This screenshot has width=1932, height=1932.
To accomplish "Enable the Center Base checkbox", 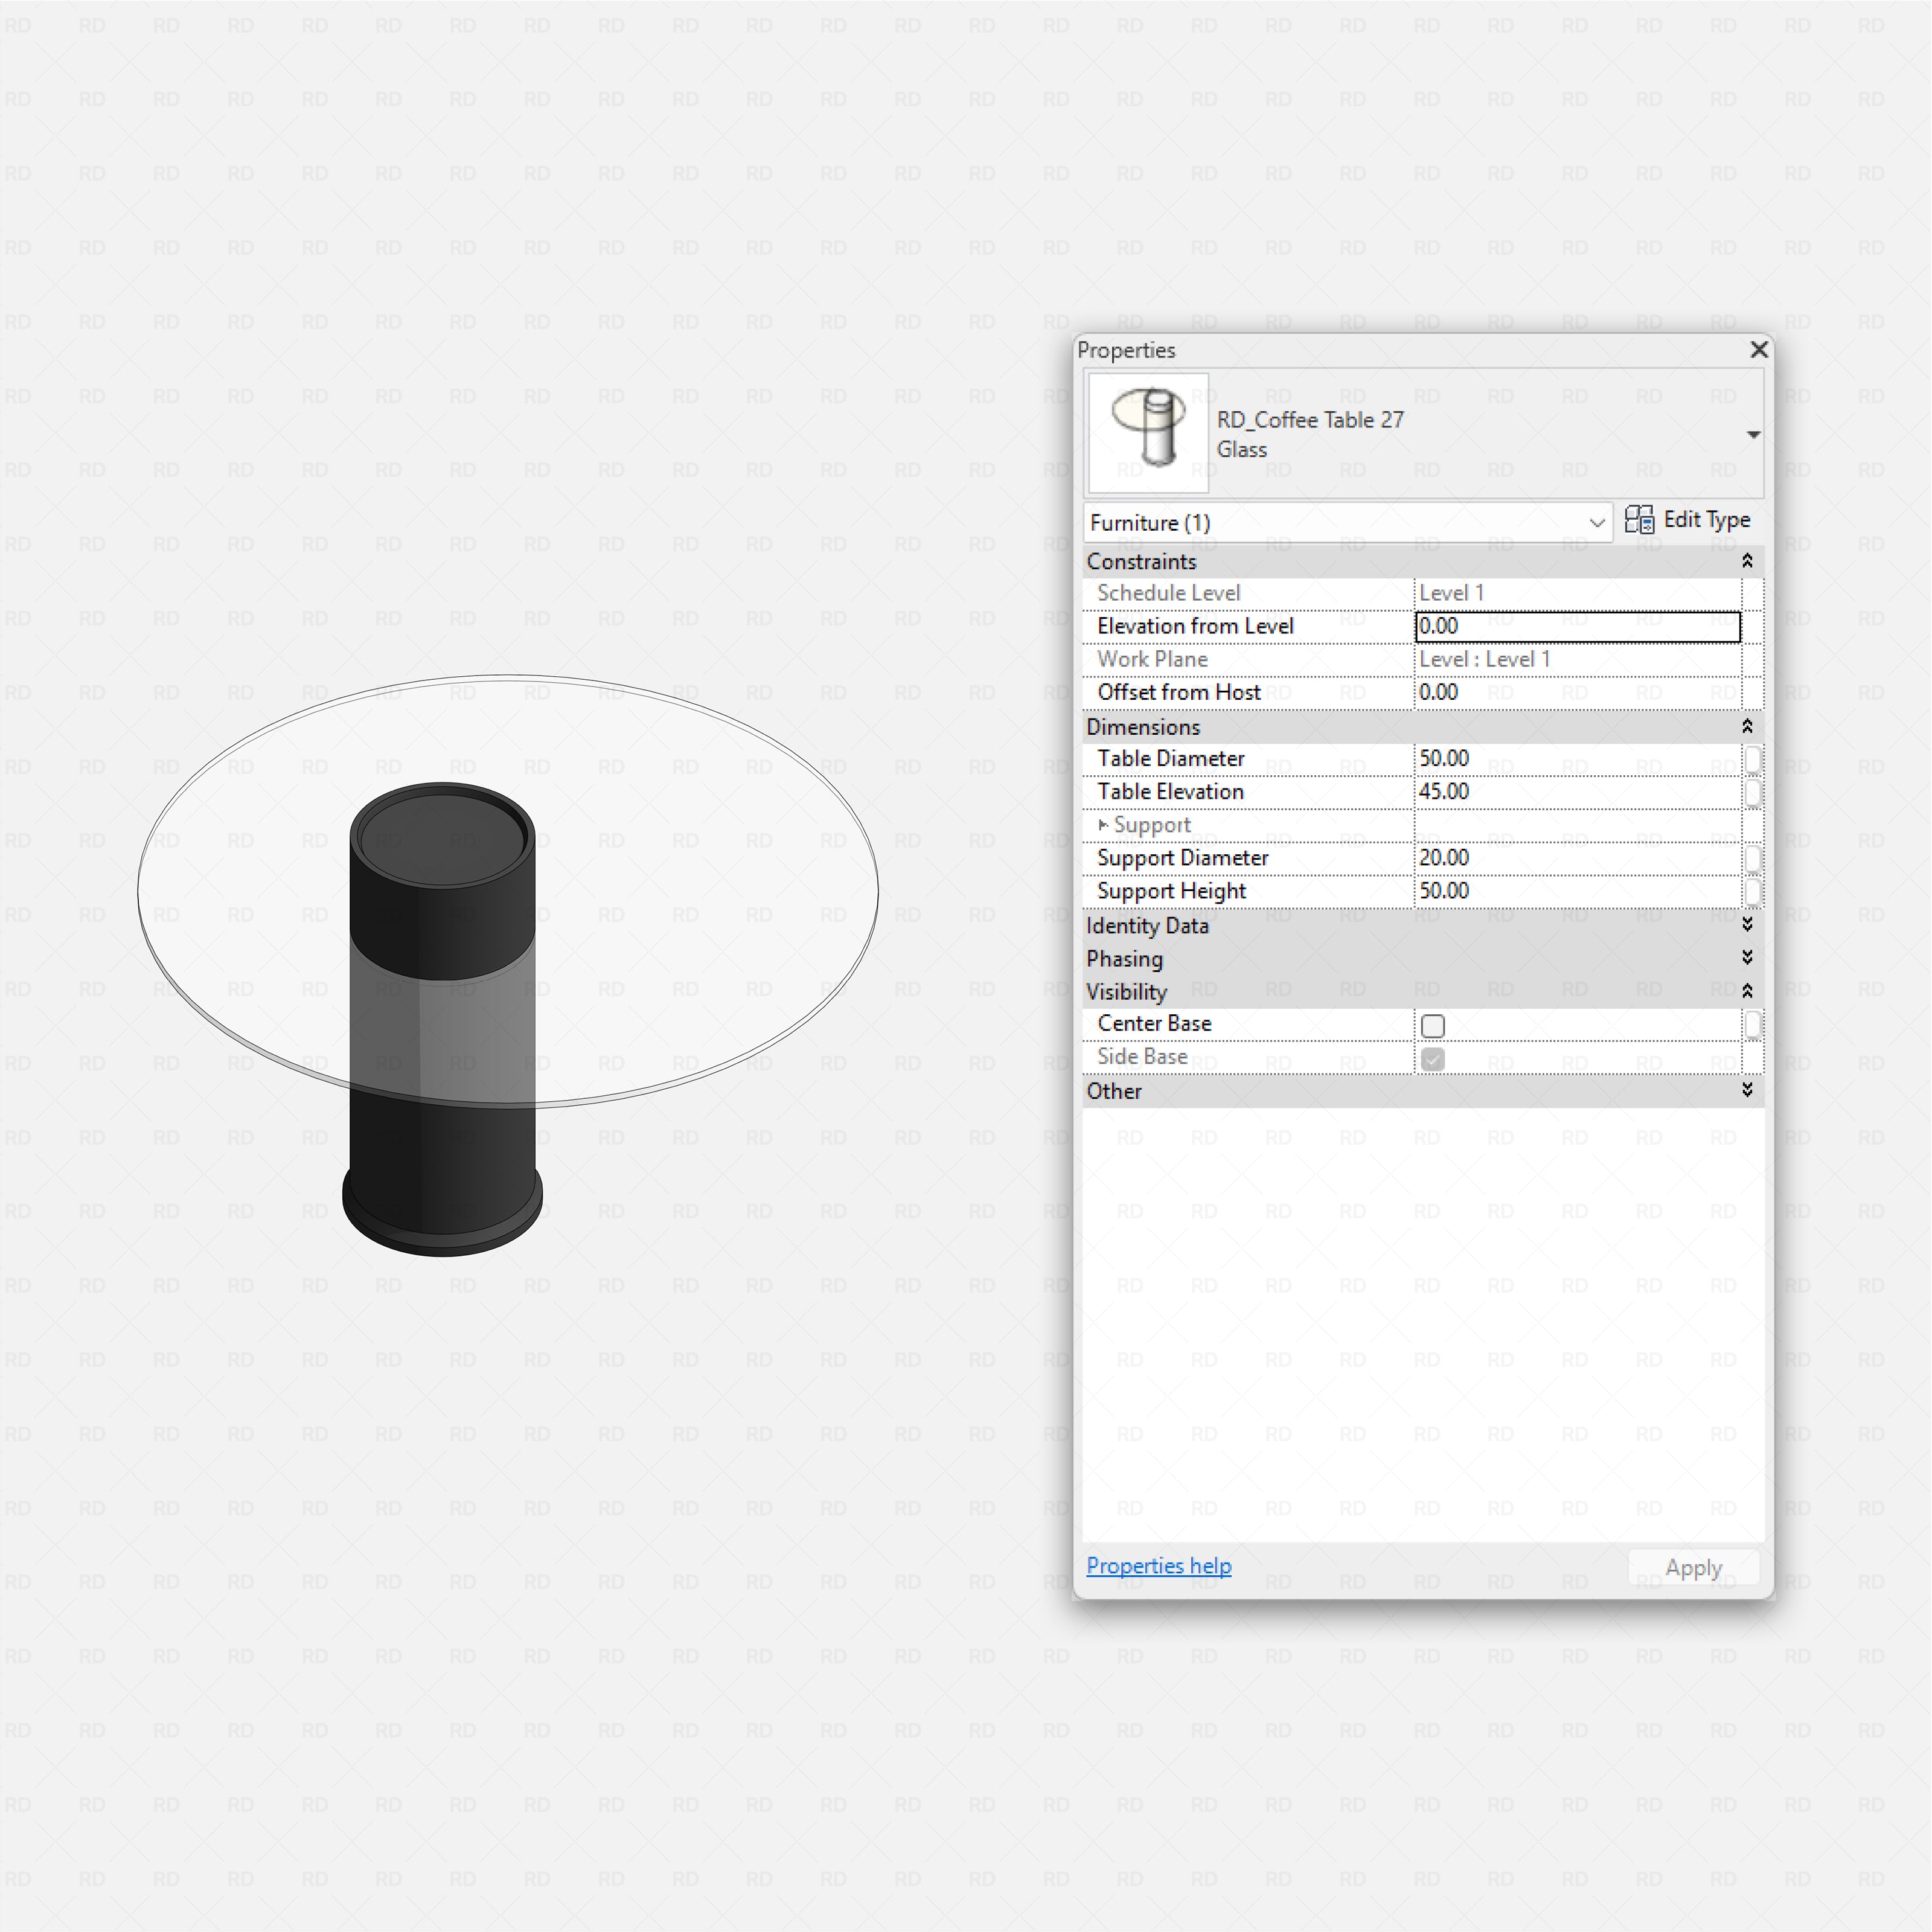I will pos(1433,1026).
